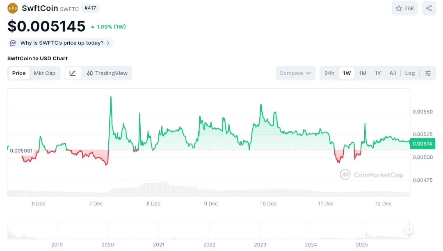443x251 pixels.
Task: Click the SWFTC ticker symbol text
Action: click(69, 9)
